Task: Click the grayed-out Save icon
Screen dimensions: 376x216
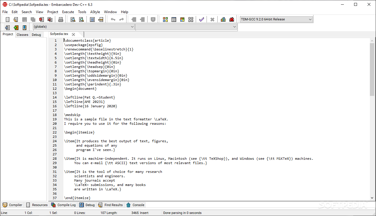Action: pyautogui.click(x=25, y=20)
